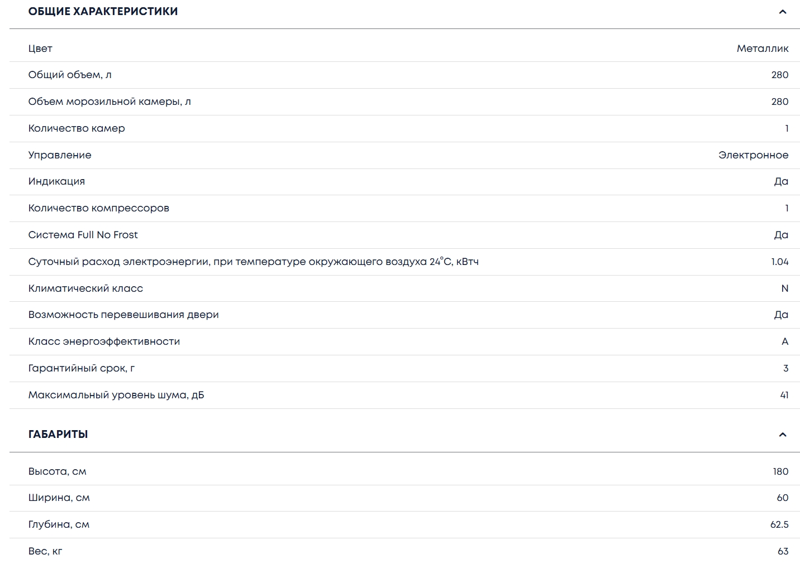The width and height of the screenshot is (800, 564).
Task: Click the Суточный расход электроэнергии label
Action: pos(253,262)
